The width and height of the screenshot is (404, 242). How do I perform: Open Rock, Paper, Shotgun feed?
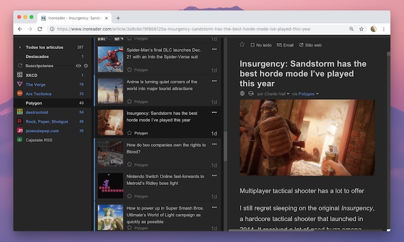(x=47, y=122)
